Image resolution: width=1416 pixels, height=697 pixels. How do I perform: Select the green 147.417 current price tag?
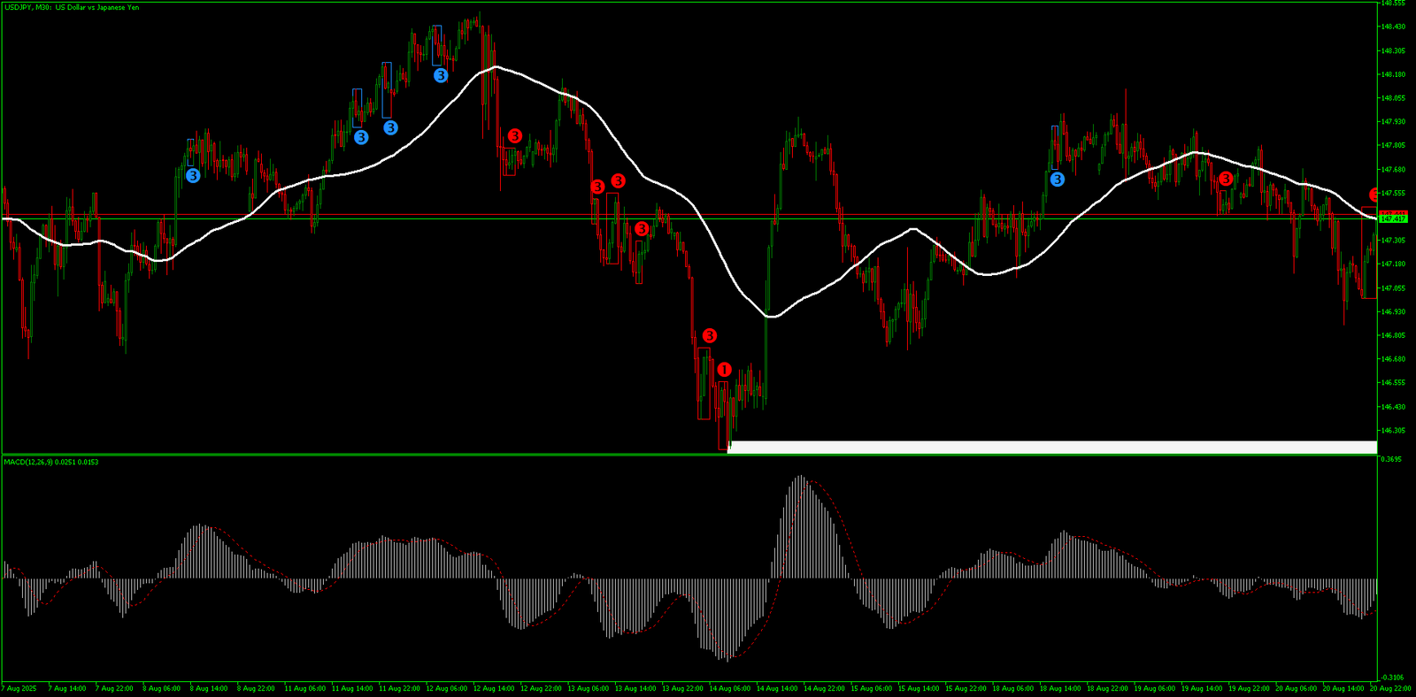(1393, 218)
